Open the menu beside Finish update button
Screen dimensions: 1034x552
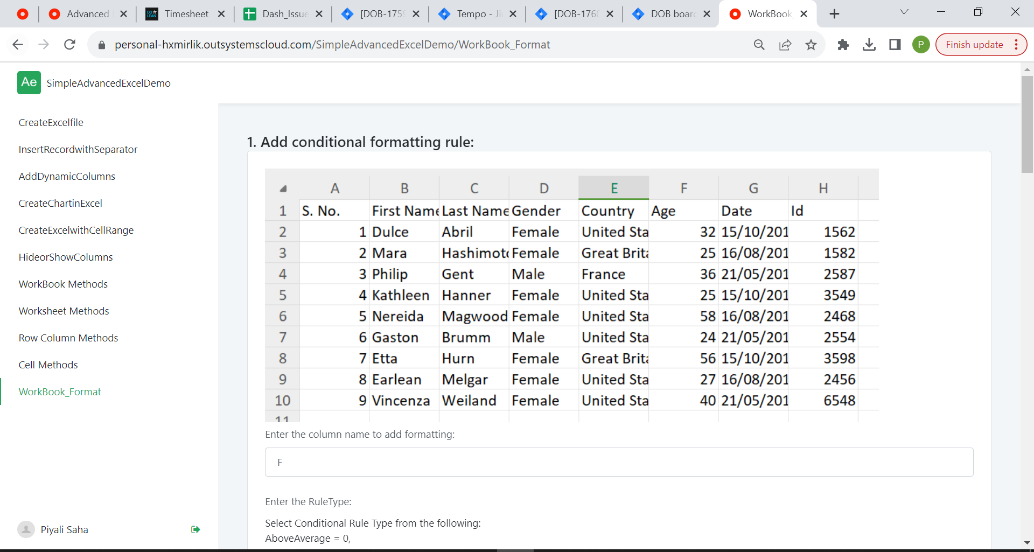[1016, 45]
